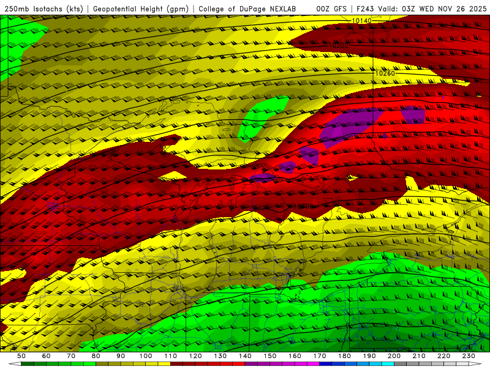Click the 190 value on the color scale
Image resolution: width=490 pixels, height=367 pixels.
point(369,356)
